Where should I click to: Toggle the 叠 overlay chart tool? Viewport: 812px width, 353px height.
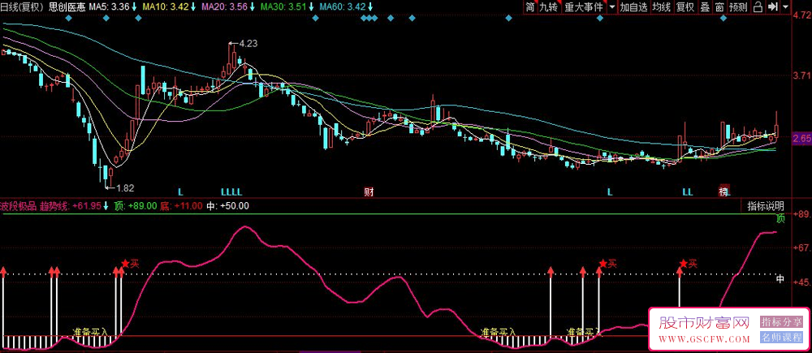click(x=704, y=6)
